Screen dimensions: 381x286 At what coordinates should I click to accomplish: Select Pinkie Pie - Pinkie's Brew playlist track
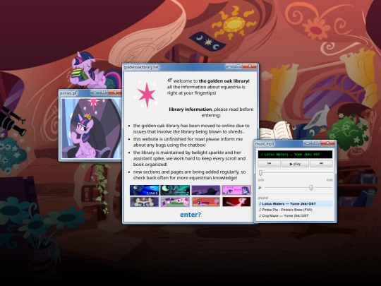295,210
